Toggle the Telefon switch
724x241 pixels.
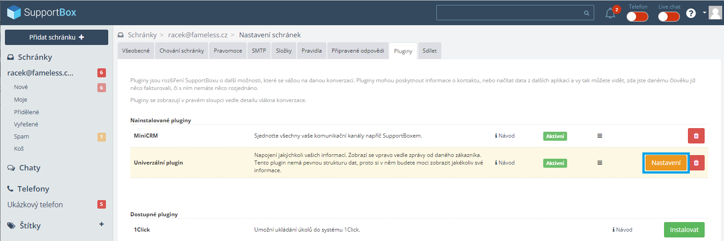(x=637, y=17)
